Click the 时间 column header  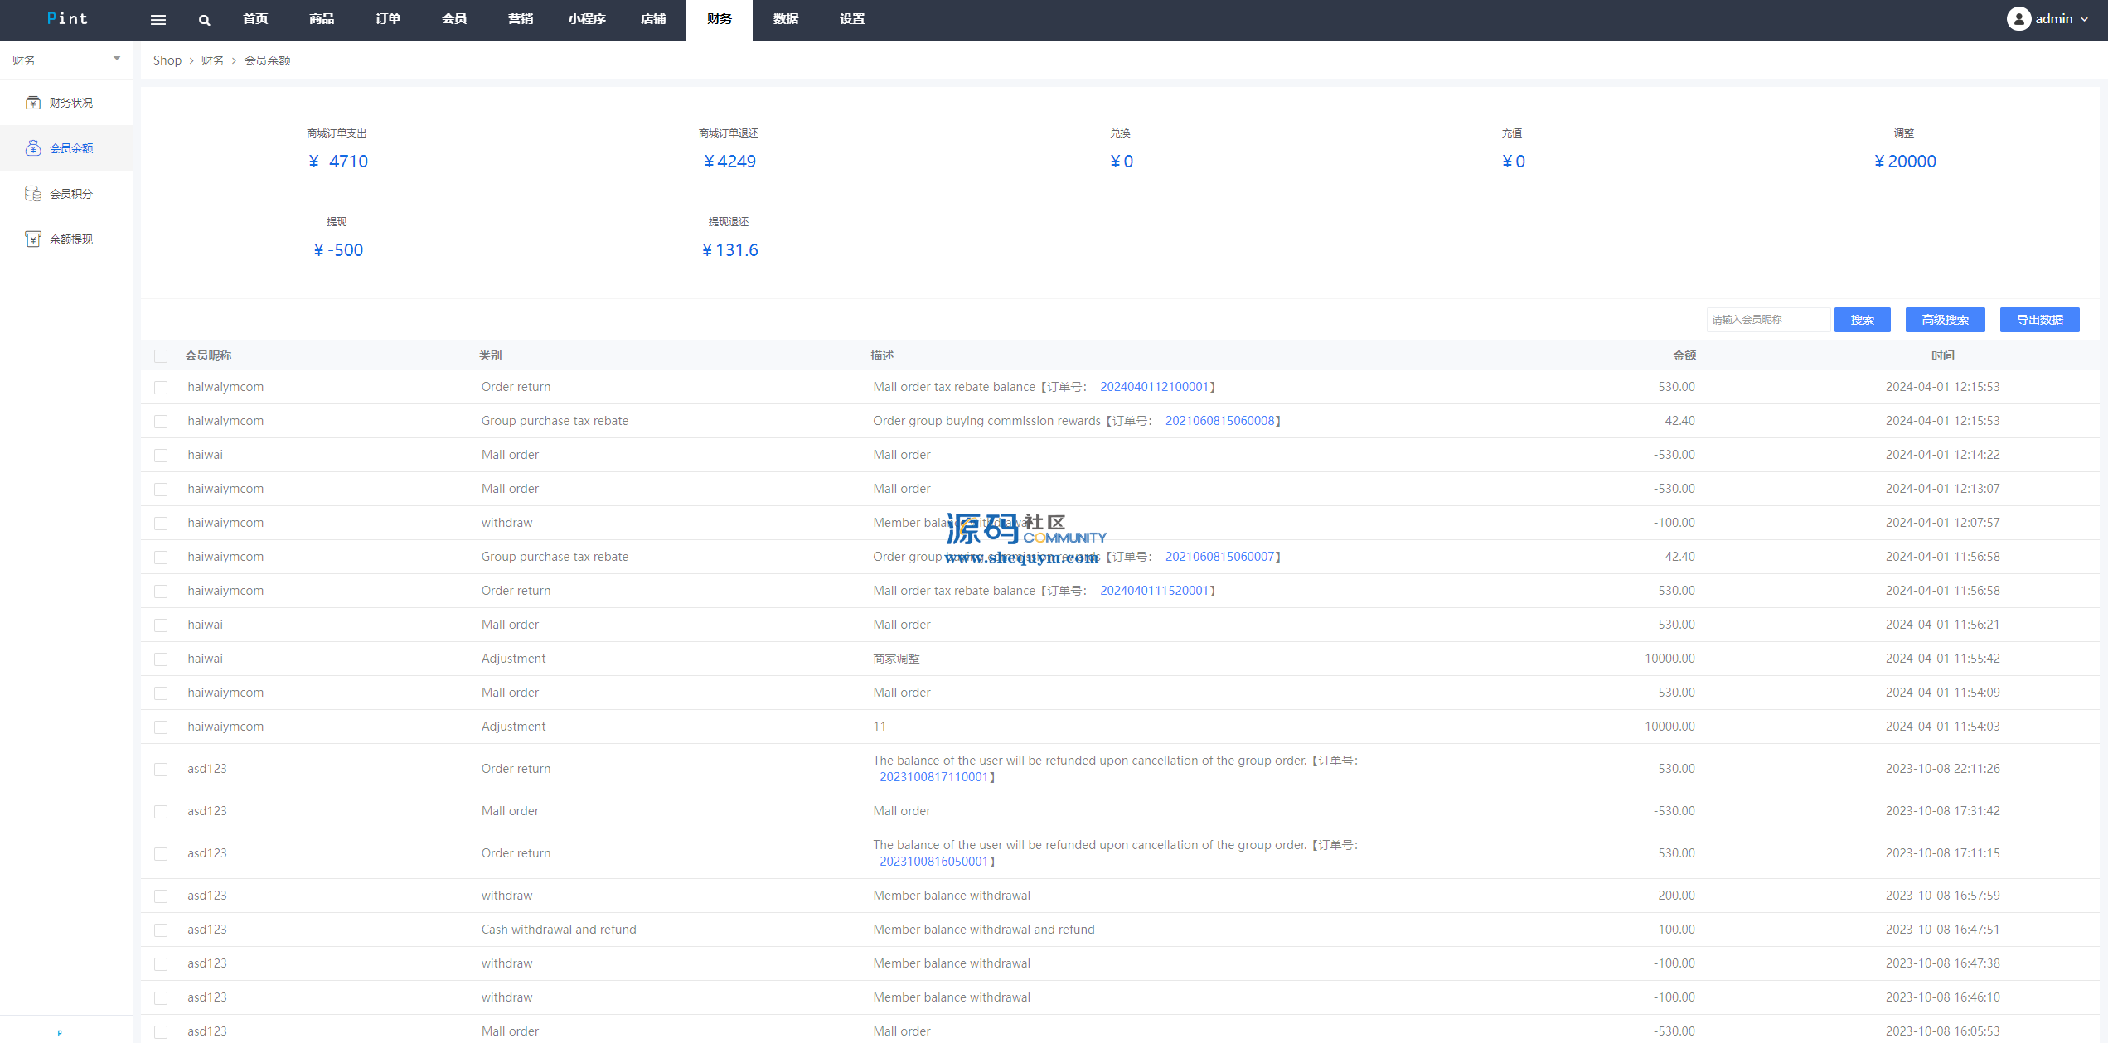pyautogui.click(x=1942, y=355)
